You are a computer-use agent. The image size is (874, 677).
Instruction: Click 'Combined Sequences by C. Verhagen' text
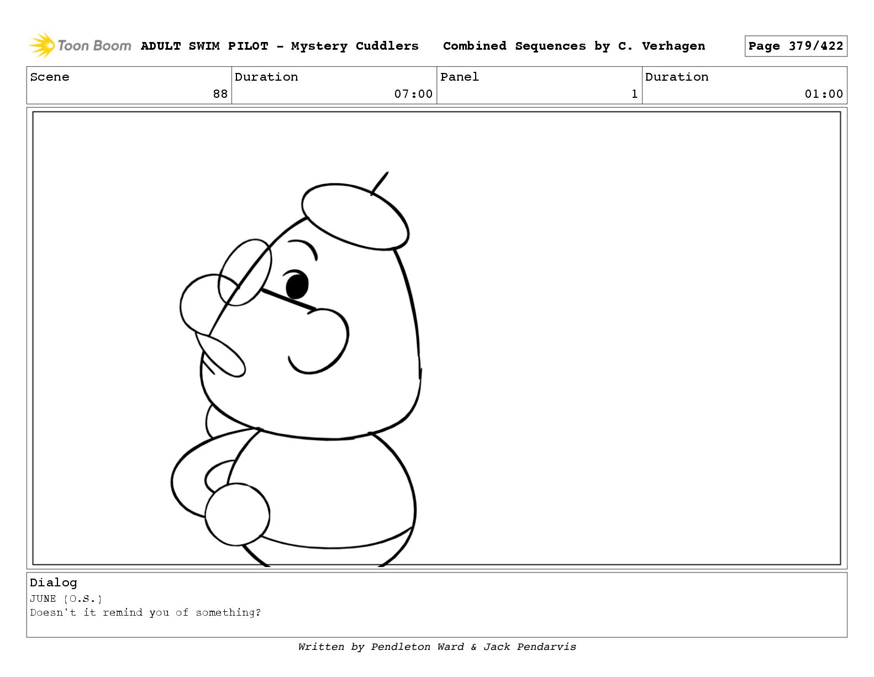click(574, 46)
